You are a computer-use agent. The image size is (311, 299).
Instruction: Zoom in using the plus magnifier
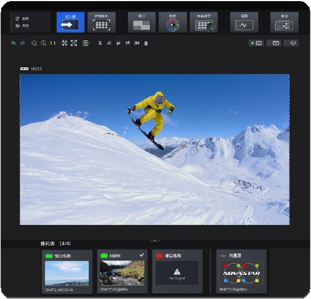(43, 43)
